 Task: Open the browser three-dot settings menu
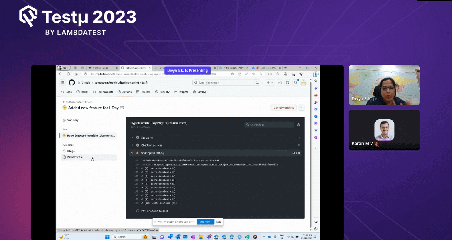tap(308, 74)
